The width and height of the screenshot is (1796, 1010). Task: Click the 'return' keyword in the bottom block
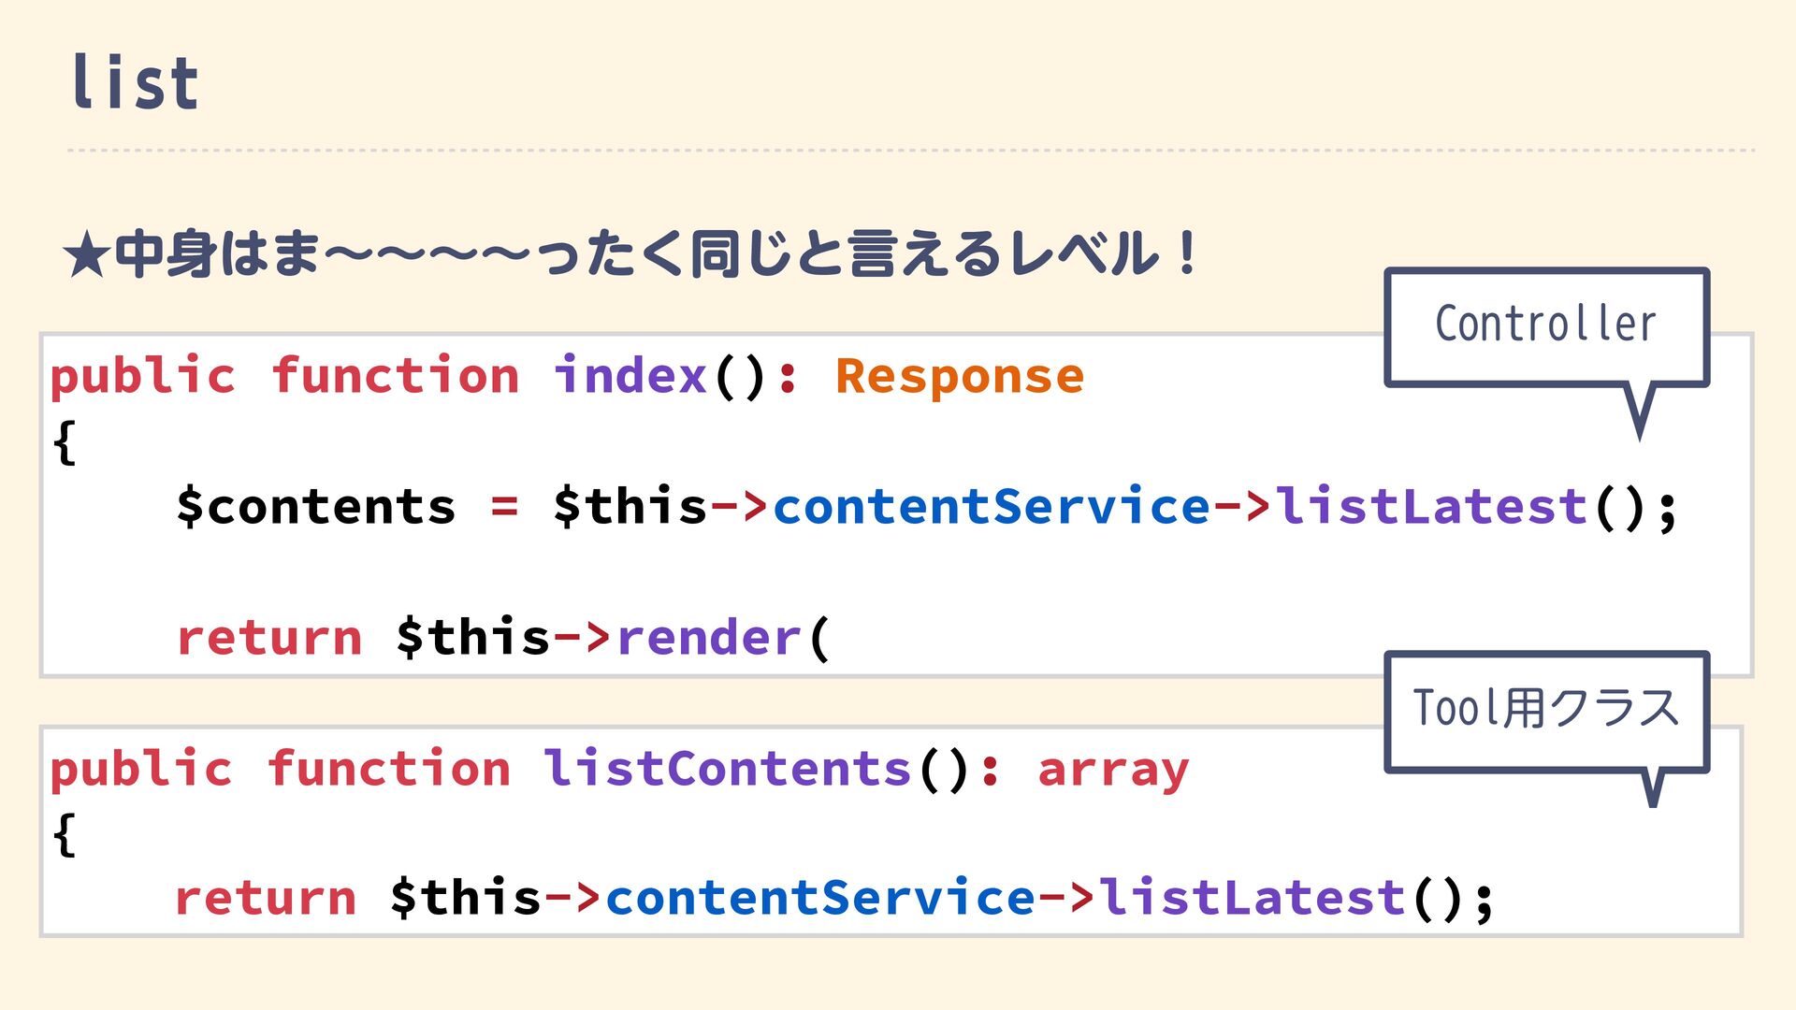[266, 898]
